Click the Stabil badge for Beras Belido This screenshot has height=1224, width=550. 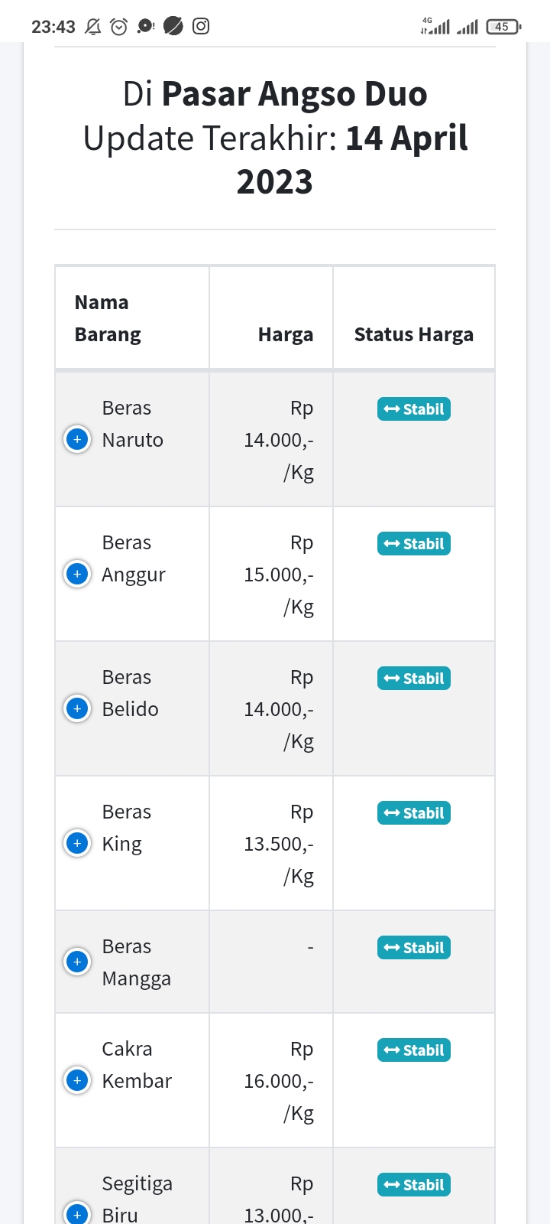coord(414,679)
